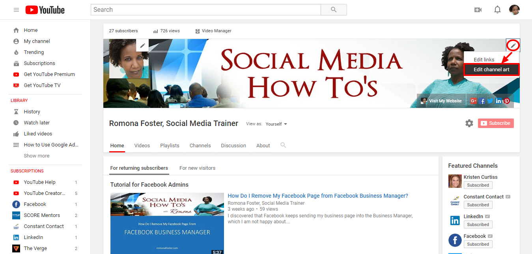Toggle Subscribed button under featured Facebook
The width and height of the screenshot is (532, 254).
(478, 244)
